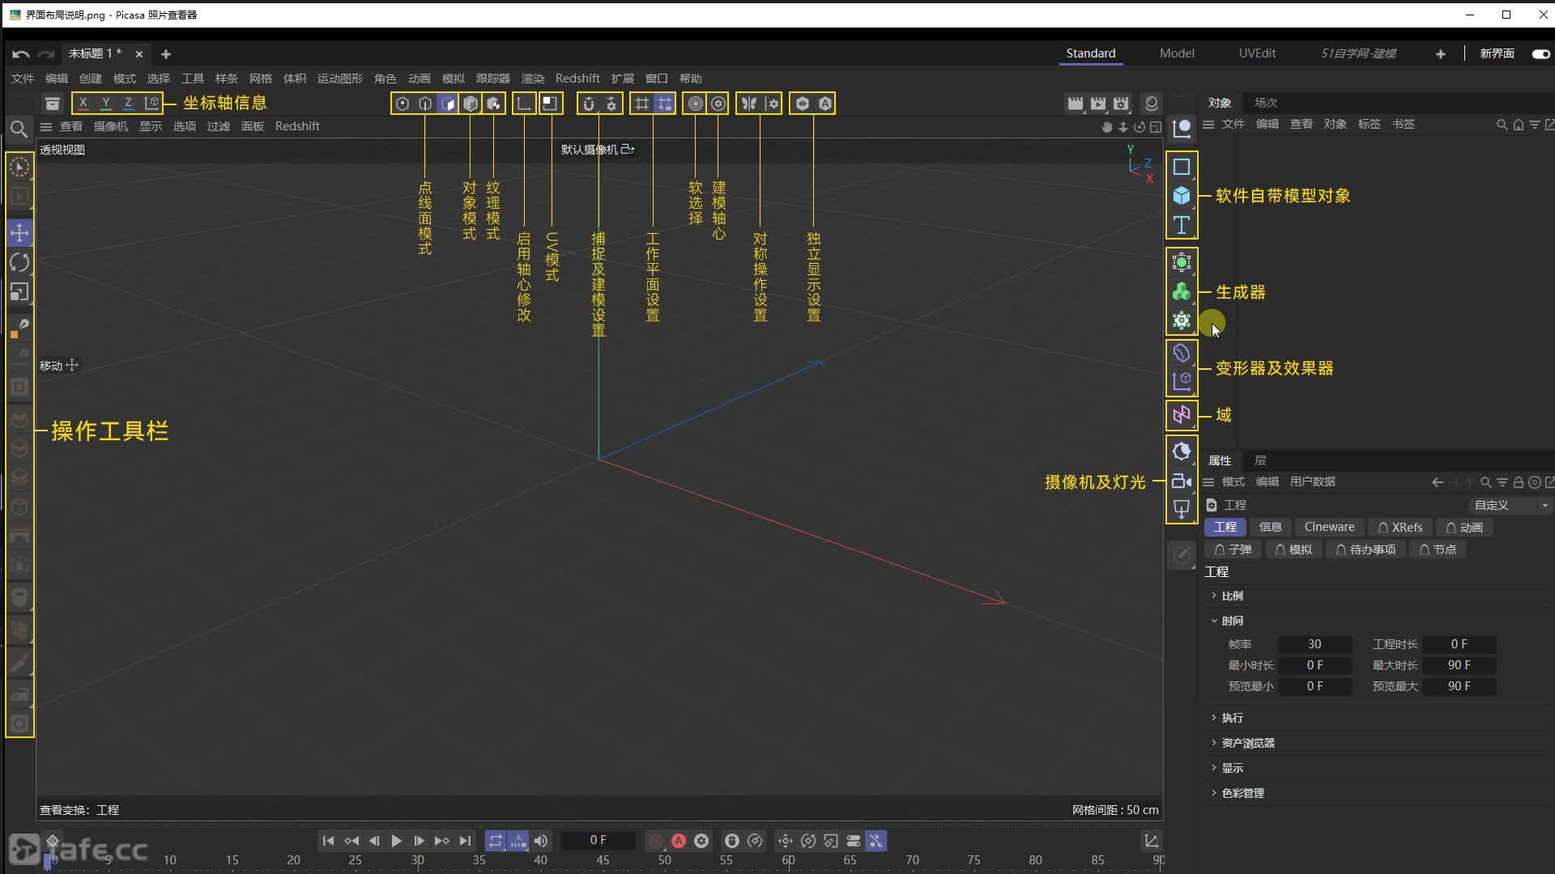
Task: Toggle the new interface switch
Action: point(1540,53)
